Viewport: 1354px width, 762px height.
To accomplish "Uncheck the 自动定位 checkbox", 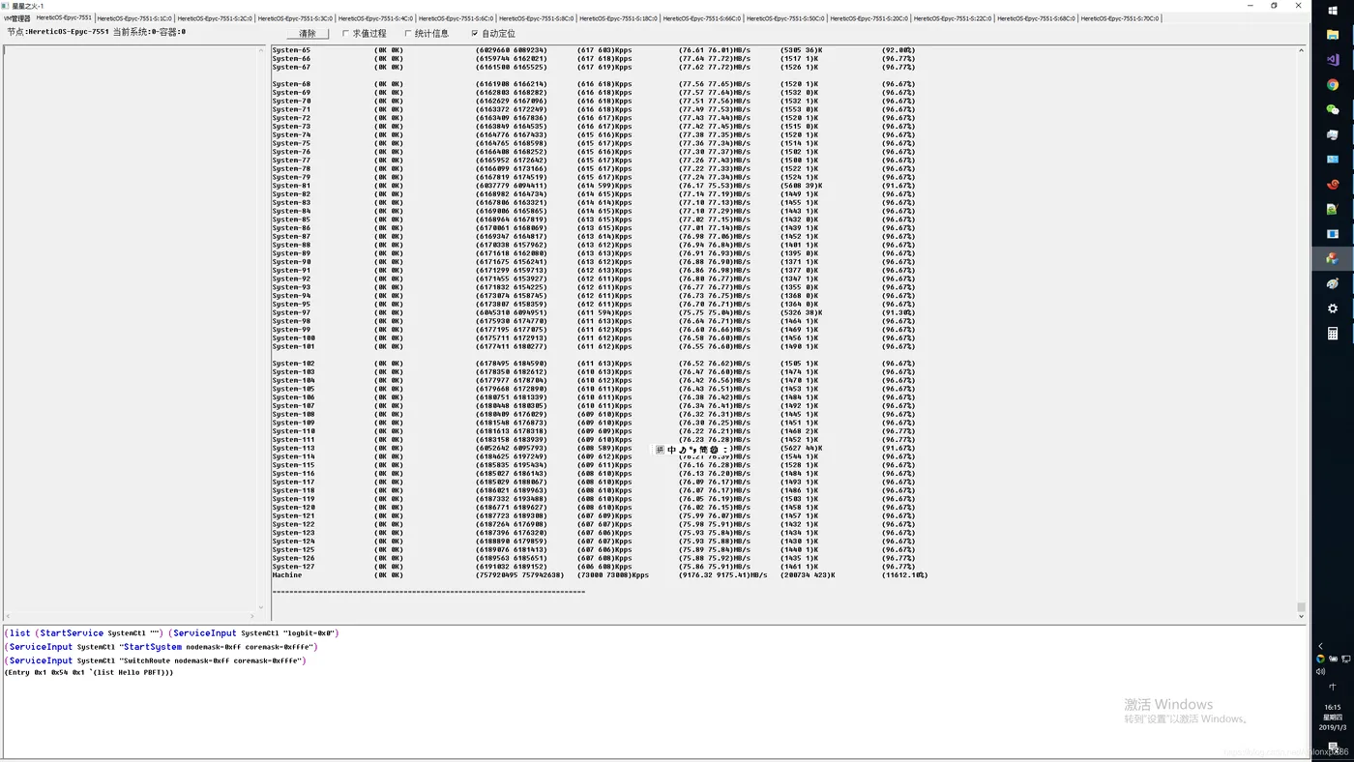I will (475, 34).
